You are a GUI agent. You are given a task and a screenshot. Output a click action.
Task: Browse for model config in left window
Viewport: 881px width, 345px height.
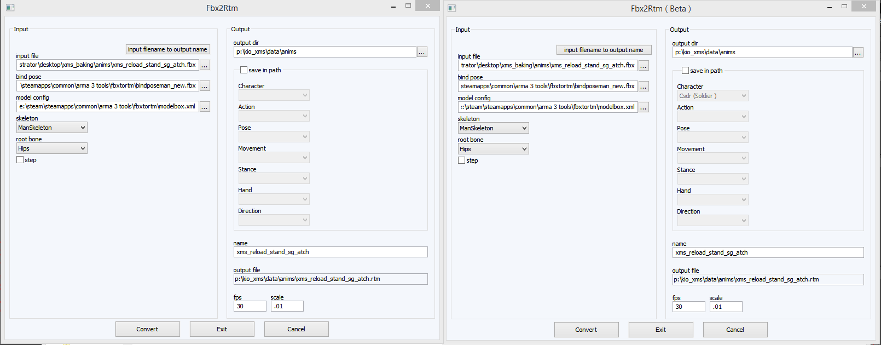205,107
